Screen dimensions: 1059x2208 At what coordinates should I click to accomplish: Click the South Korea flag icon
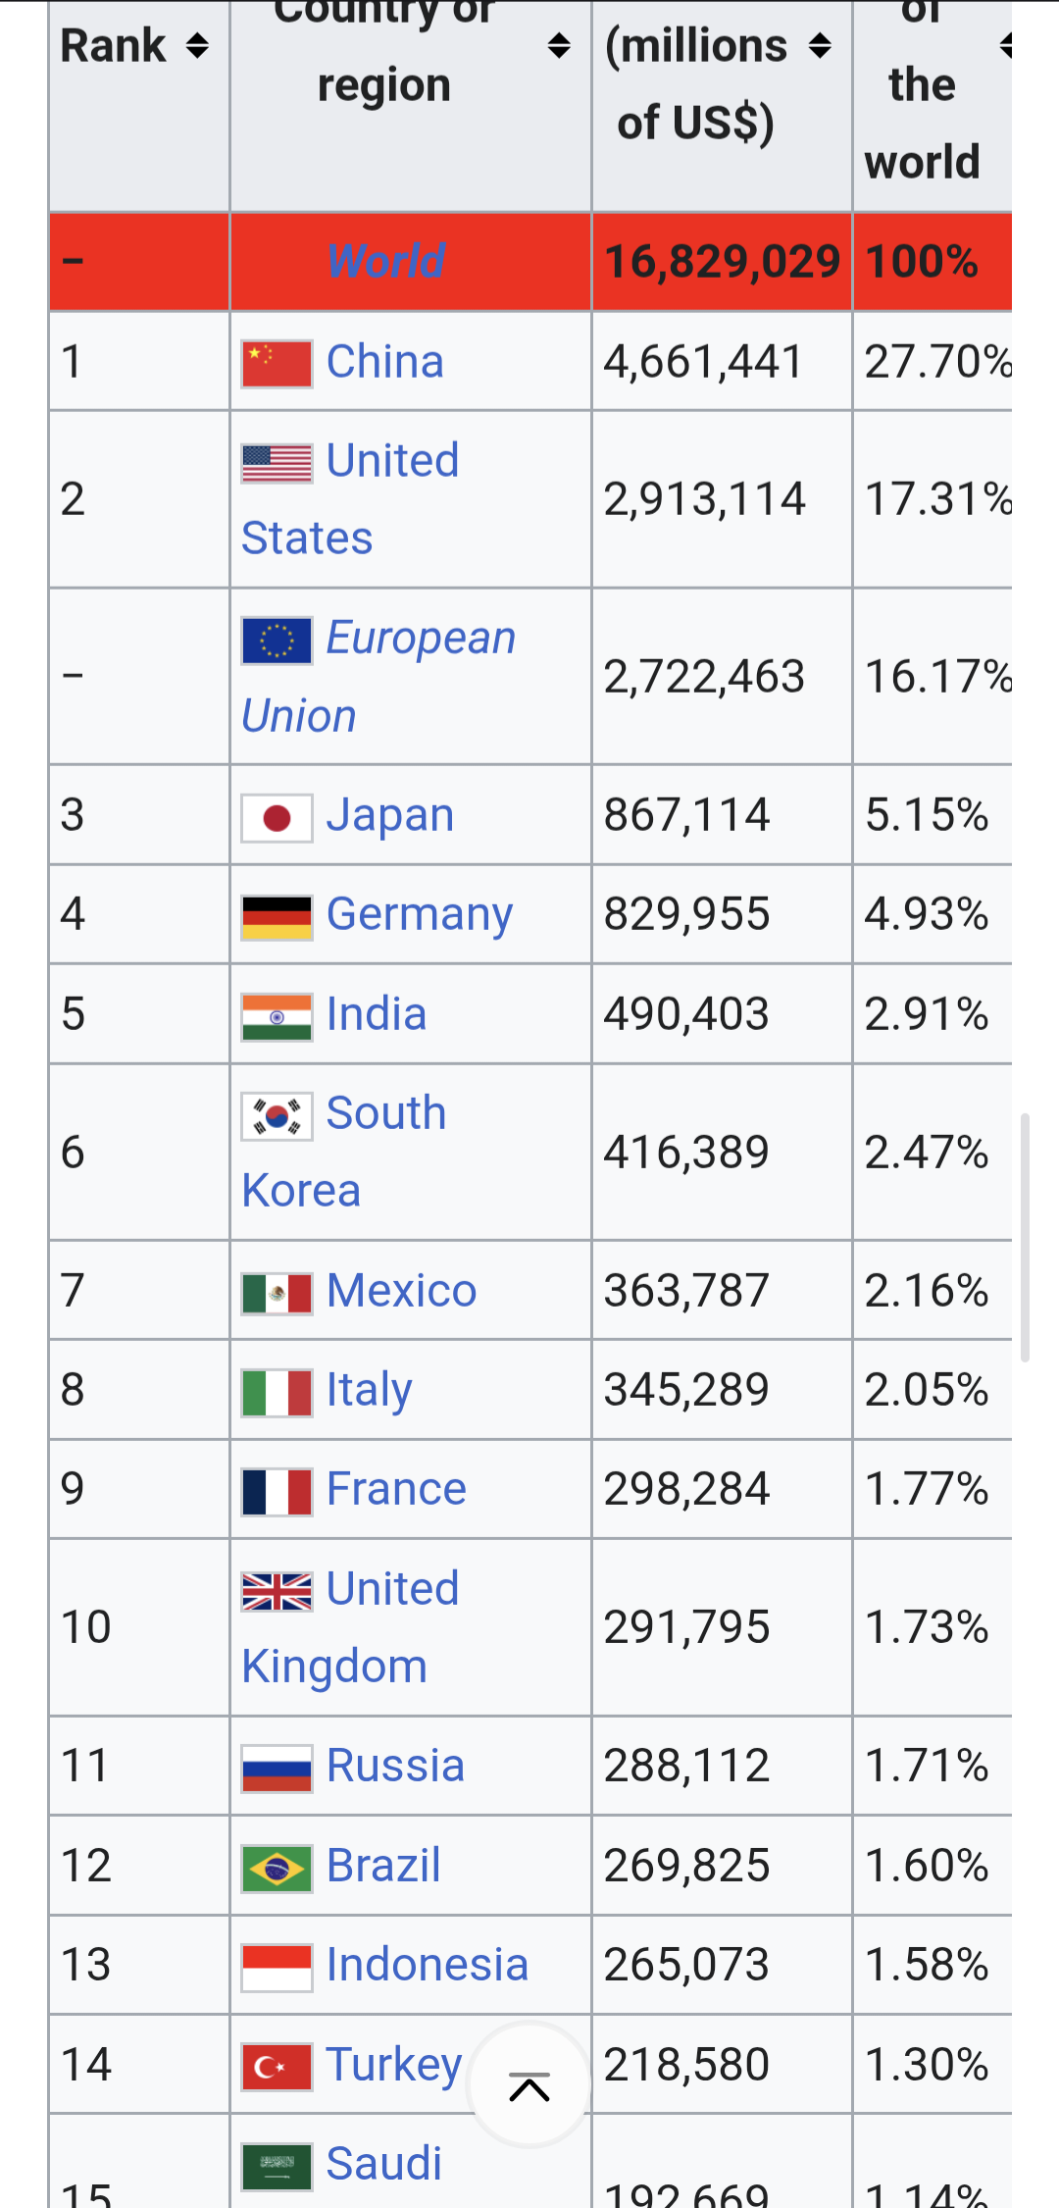pos(277,1116)
